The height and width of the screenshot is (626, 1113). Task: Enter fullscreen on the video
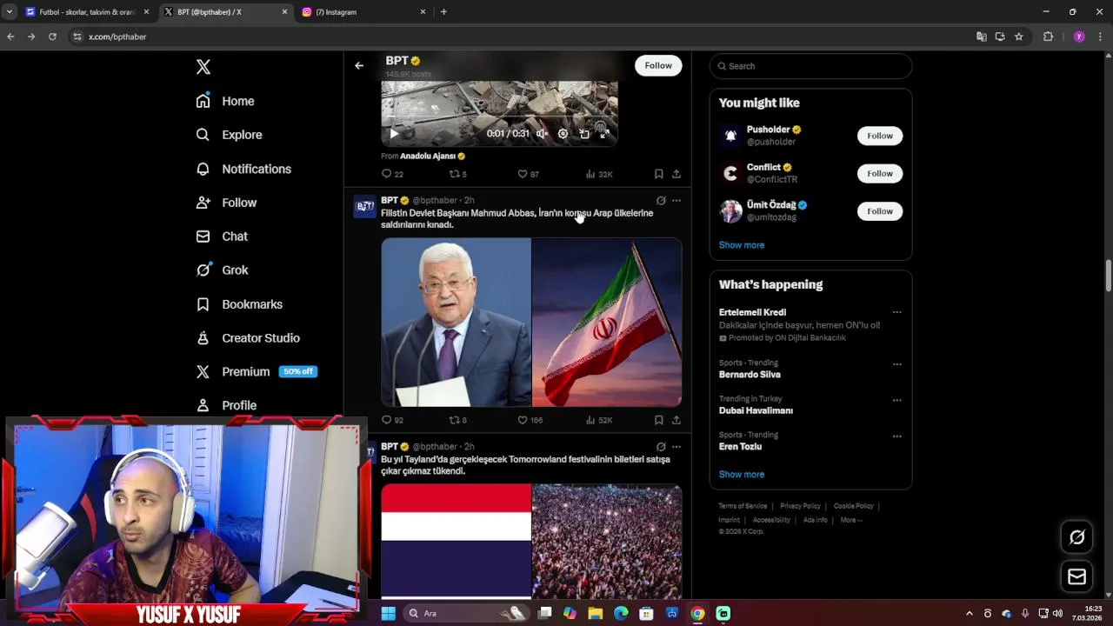(604, 134)
